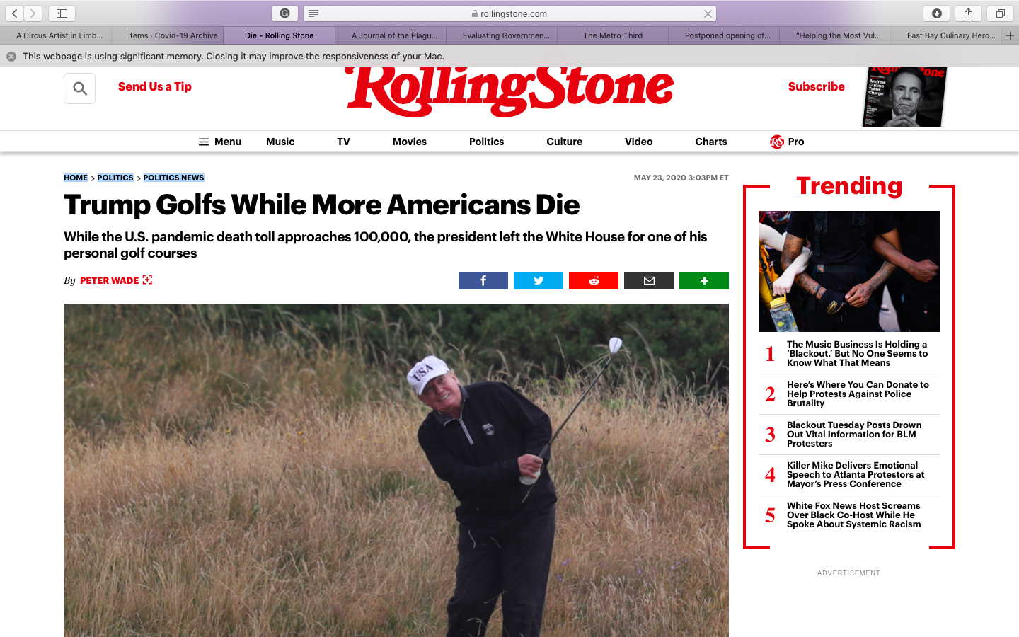Show Safari sidebar
Viewport: 1019px width, 637px height.
tap(62, 13)
